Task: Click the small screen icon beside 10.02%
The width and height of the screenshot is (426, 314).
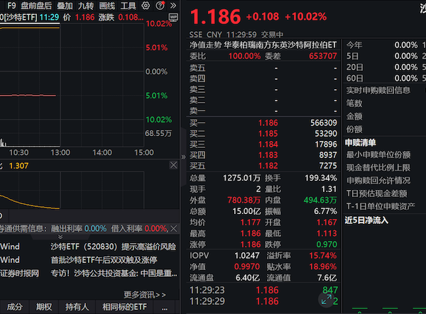Action: (173, 18)
